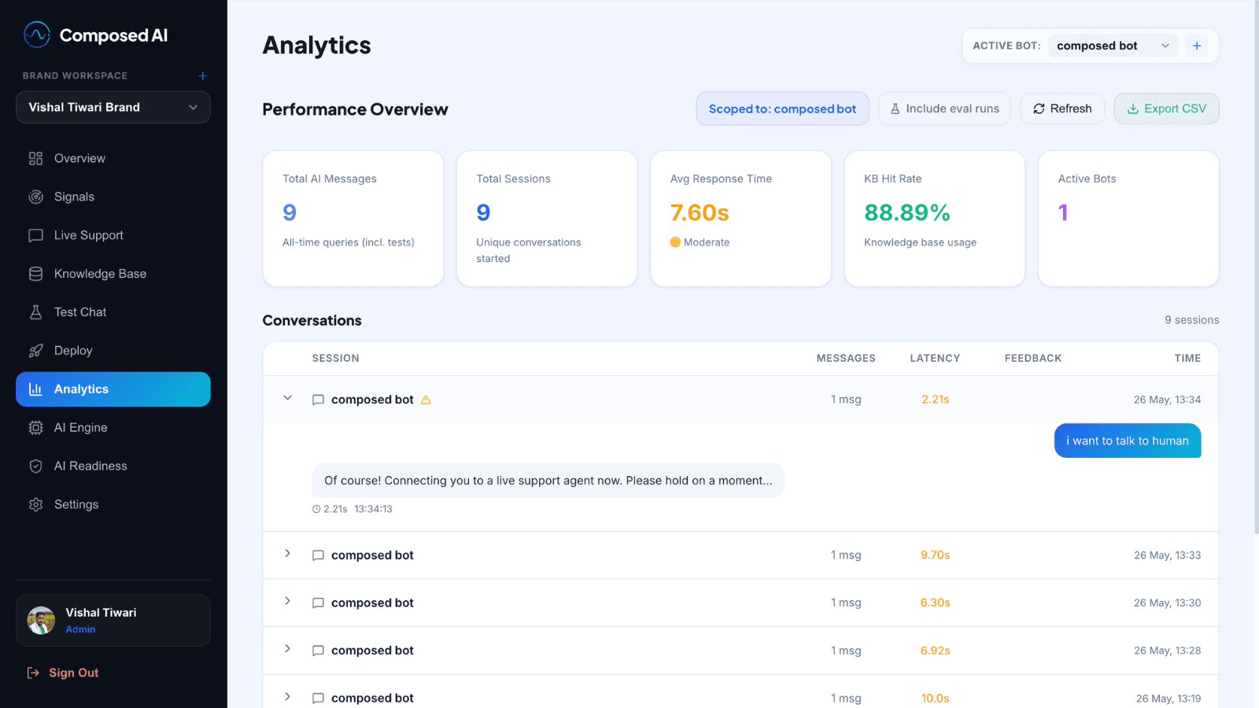Click the AI Engine chip icon
Screen dimensions: 1259x708
pos(35,428)
